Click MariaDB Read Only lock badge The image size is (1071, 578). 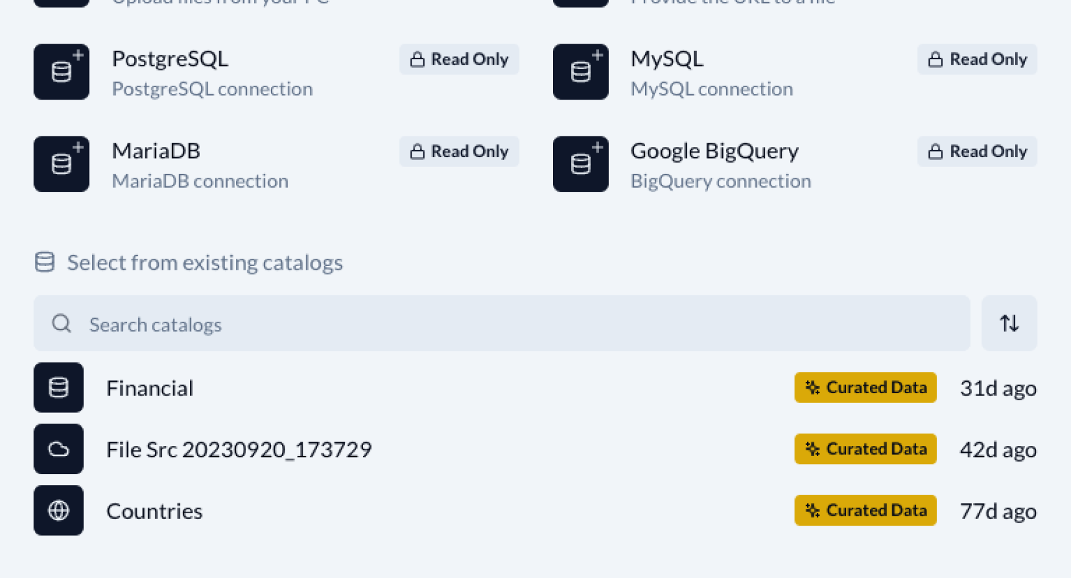pyautogui.click(x=459, y=151)
